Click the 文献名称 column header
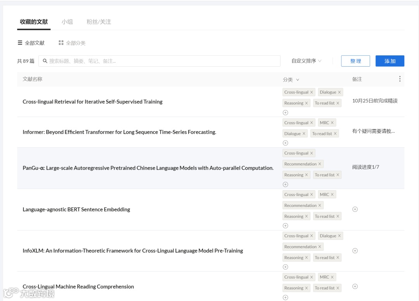419x301 pixels. (32, 79)
